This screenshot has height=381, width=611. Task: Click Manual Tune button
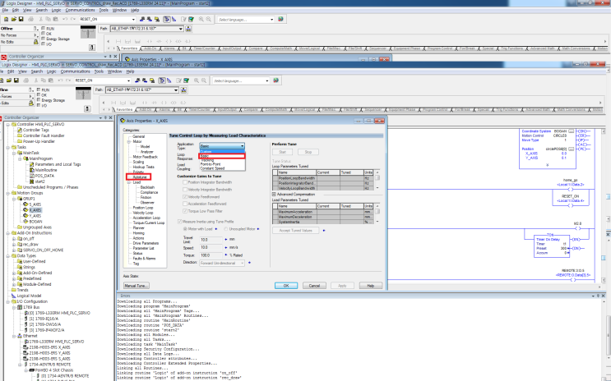click(x=136, y=286)
